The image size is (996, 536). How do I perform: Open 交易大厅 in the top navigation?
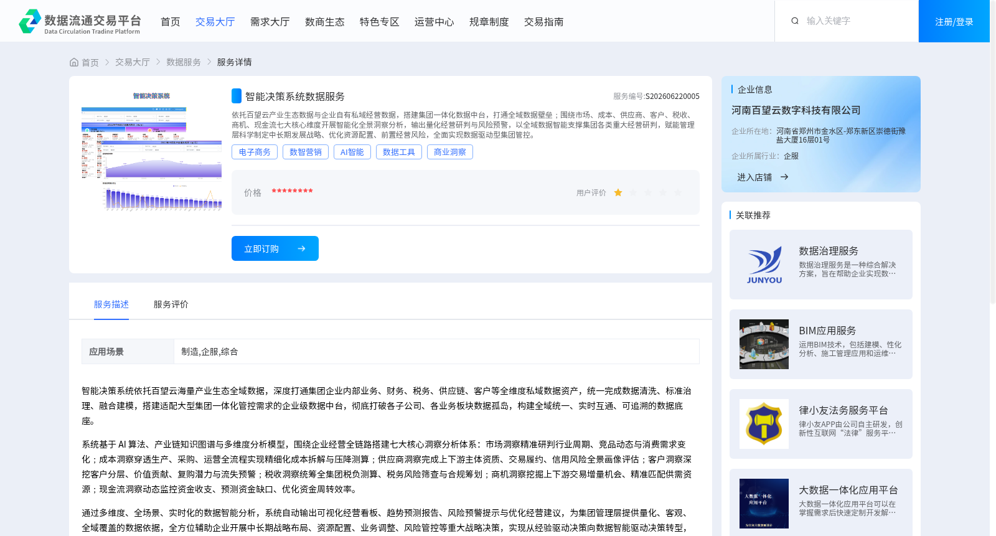pos(215,22)
